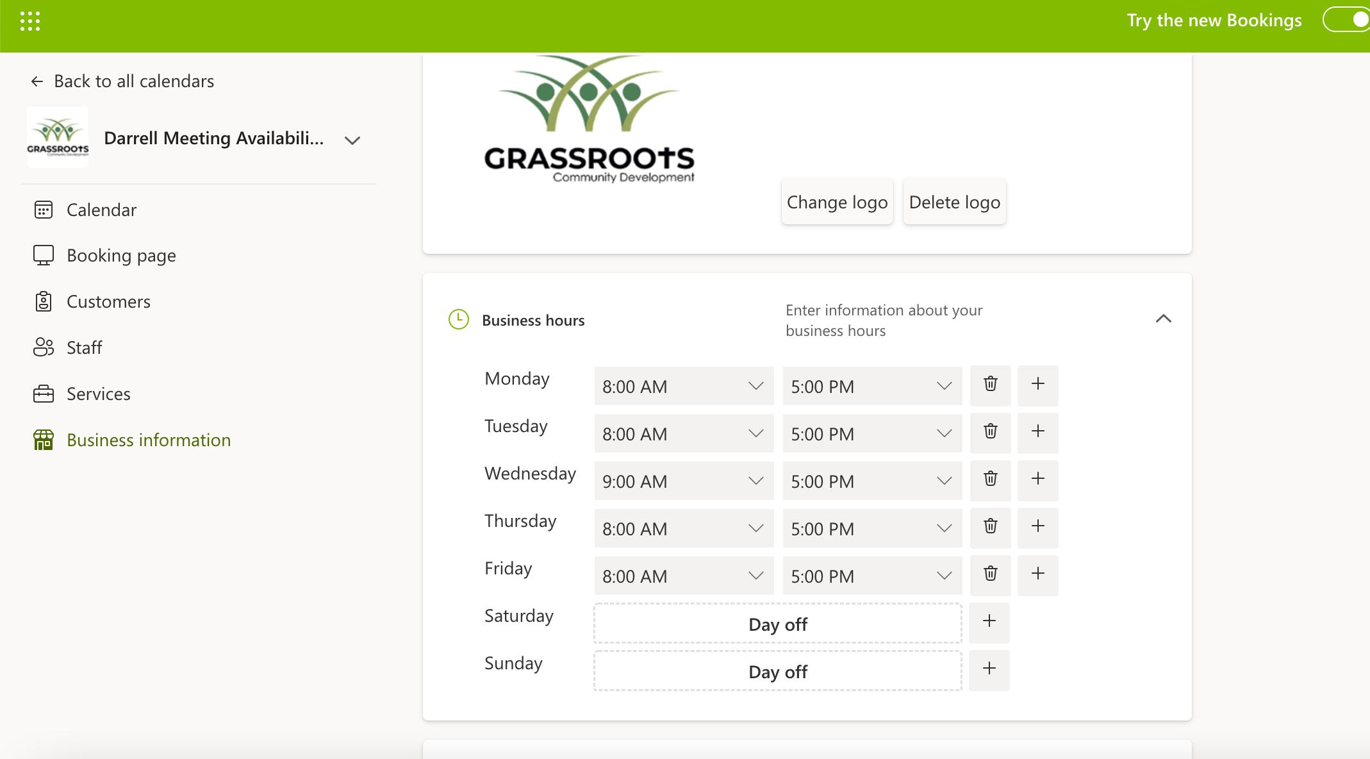Open the app launcher grid icon
This screenshot has height=759, width=1370.
[30, 21]
